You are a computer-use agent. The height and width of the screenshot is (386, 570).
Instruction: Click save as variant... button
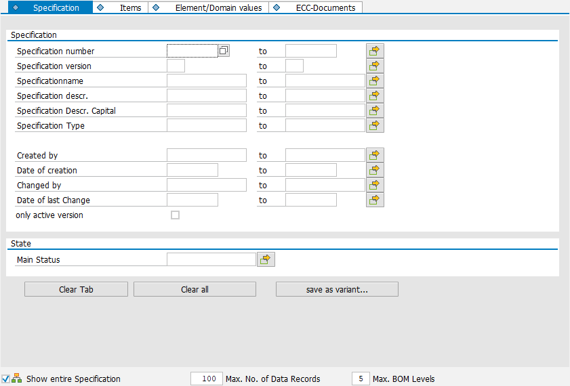click(337, 289)
